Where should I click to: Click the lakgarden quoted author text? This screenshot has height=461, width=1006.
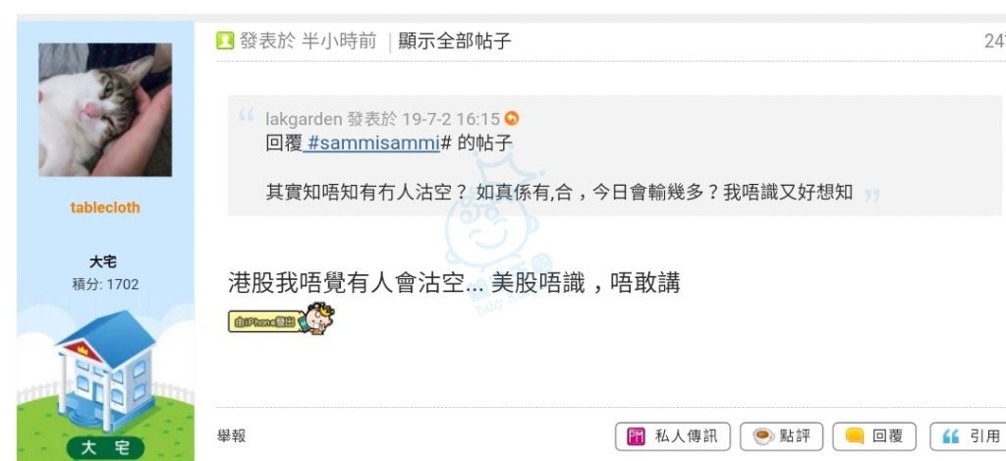point(304,119)
